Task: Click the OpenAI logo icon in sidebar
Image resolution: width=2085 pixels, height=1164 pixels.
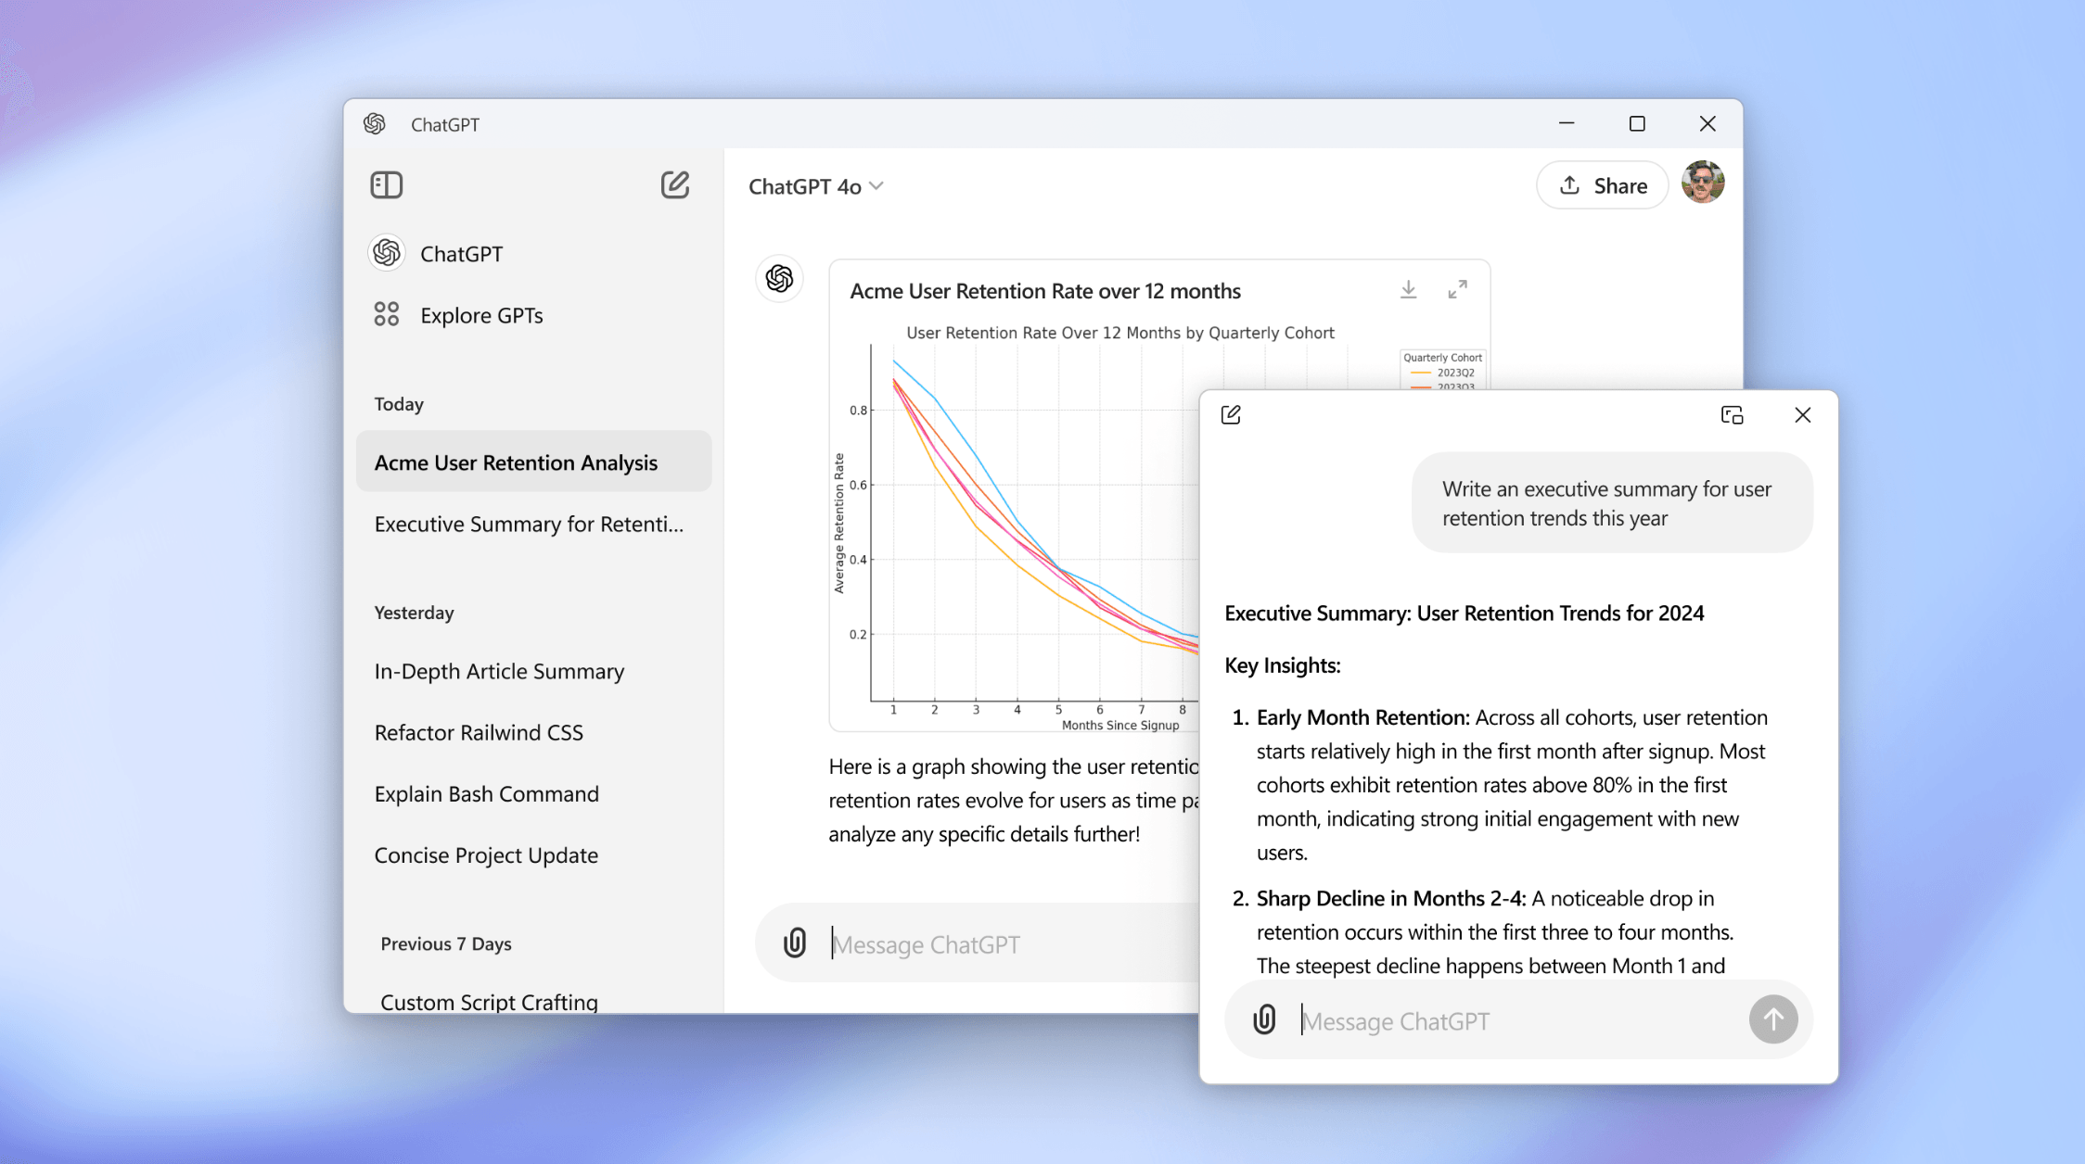Action: click(387, 252)
